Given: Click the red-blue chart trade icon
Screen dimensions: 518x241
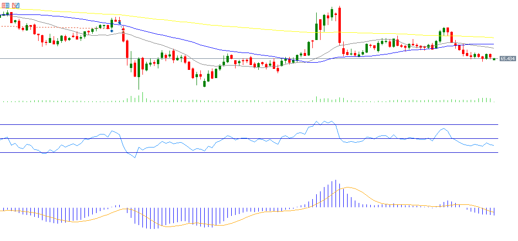Looking at the screenshot, I should coord(16,6).
